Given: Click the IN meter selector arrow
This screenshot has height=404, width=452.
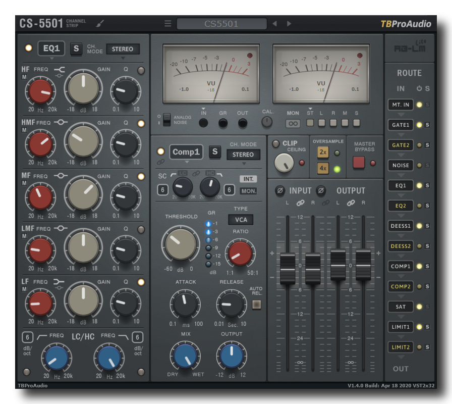Looking at the screenshot, I should pyautogui.click(x=203, y=109).
